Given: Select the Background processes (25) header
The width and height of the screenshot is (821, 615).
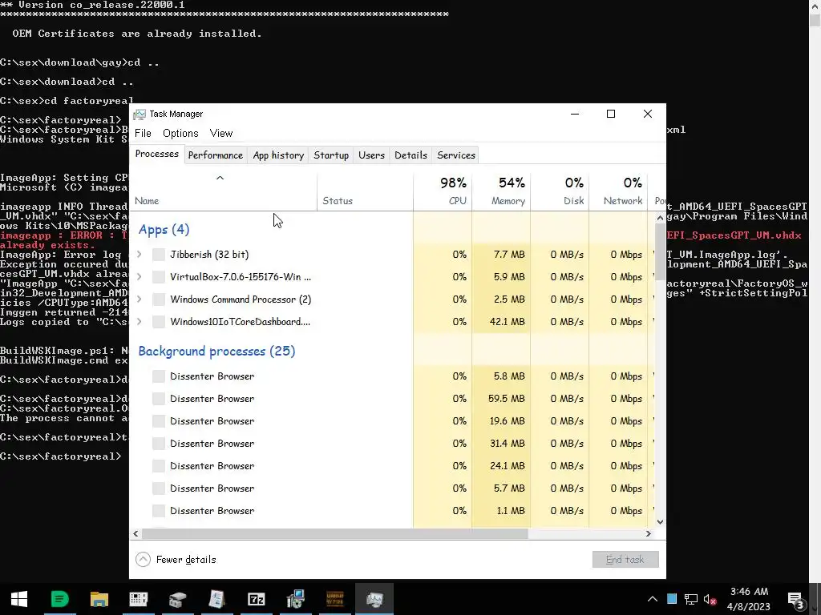Looking at the screenshot, I should (216, 352).
